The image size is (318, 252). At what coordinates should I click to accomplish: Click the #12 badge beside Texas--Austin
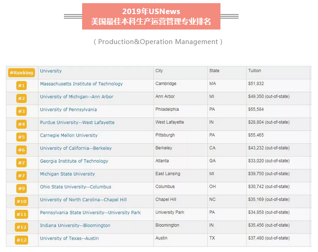tap(21, 240)
